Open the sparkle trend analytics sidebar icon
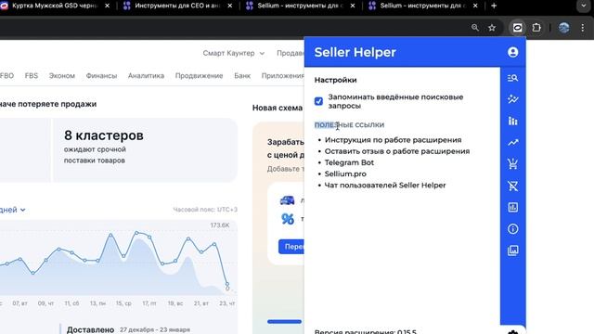The height and width of the screenshot is (334, 594). pos(512,99)
